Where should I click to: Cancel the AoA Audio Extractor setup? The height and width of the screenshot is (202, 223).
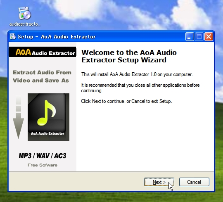pos(194,182)
